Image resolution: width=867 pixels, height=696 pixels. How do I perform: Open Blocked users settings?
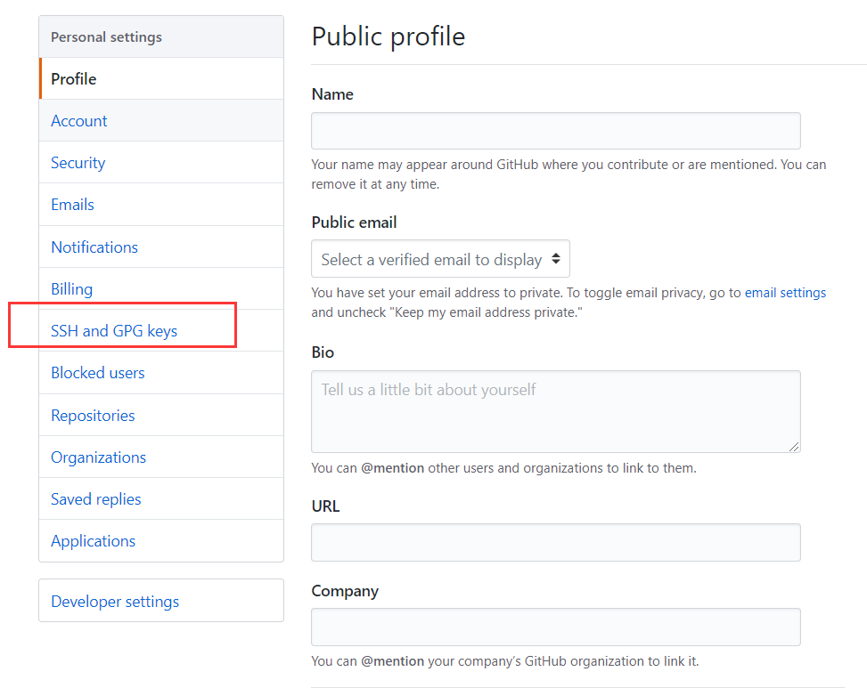pyautogui.click(x=161, y=373)
